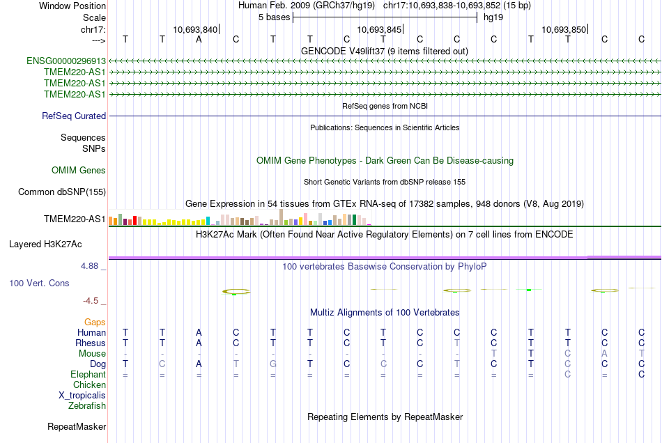Open the H3K27Ac Mark ENCODE track title
Screen dimensions: 662x443
[385, 235]
